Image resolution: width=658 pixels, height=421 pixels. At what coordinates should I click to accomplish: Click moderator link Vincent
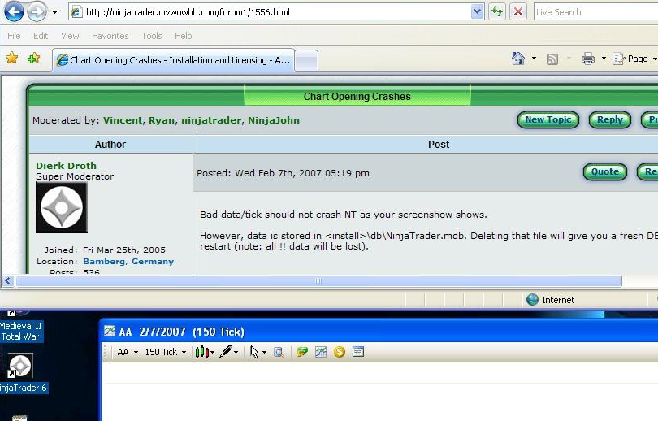pos(123,120)
